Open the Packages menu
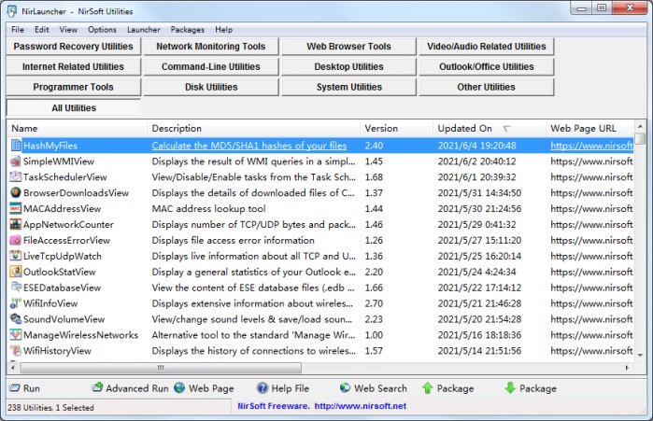653x421 pixels. coord(188,30)
